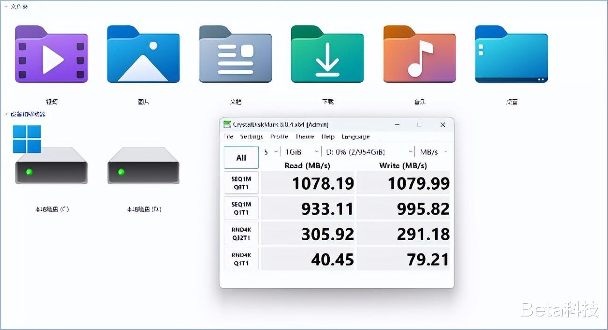Open the Videos folder

pyautogui.click(x=51, y=56)
